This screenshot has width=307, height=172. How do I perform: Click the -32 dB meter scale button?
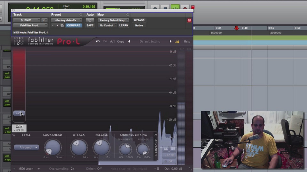(169, 155)
